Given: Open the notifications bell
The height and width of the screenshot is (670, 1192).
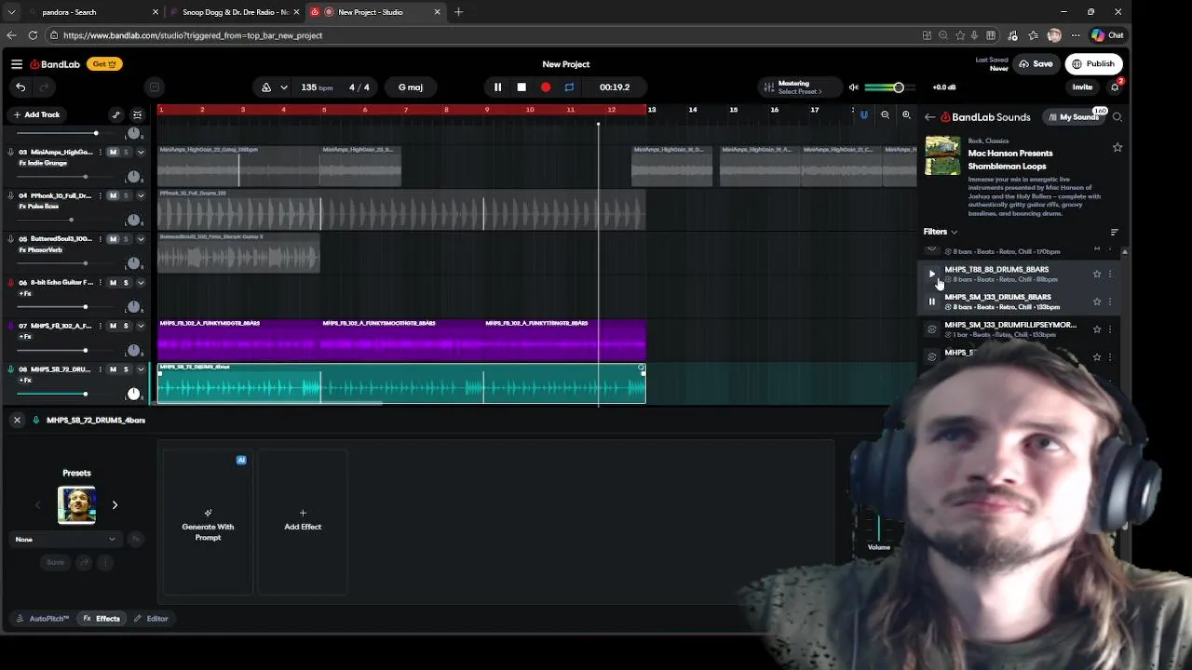Looking at the screenshot, I should click(x=1115, y=87).
